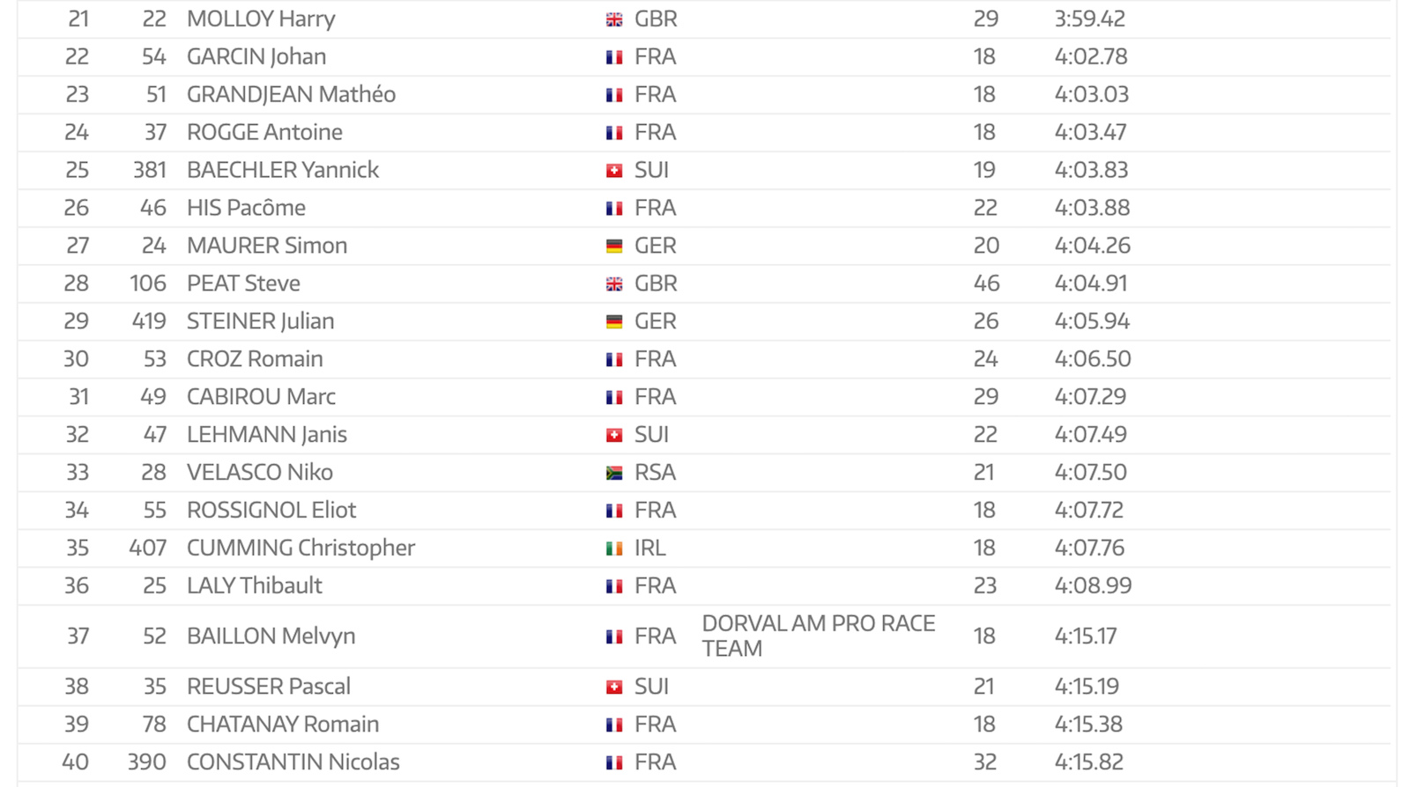Select rider name GRANDJEAN Mathéo
This screenshot has width=1410, height=787.
[291, 94]
